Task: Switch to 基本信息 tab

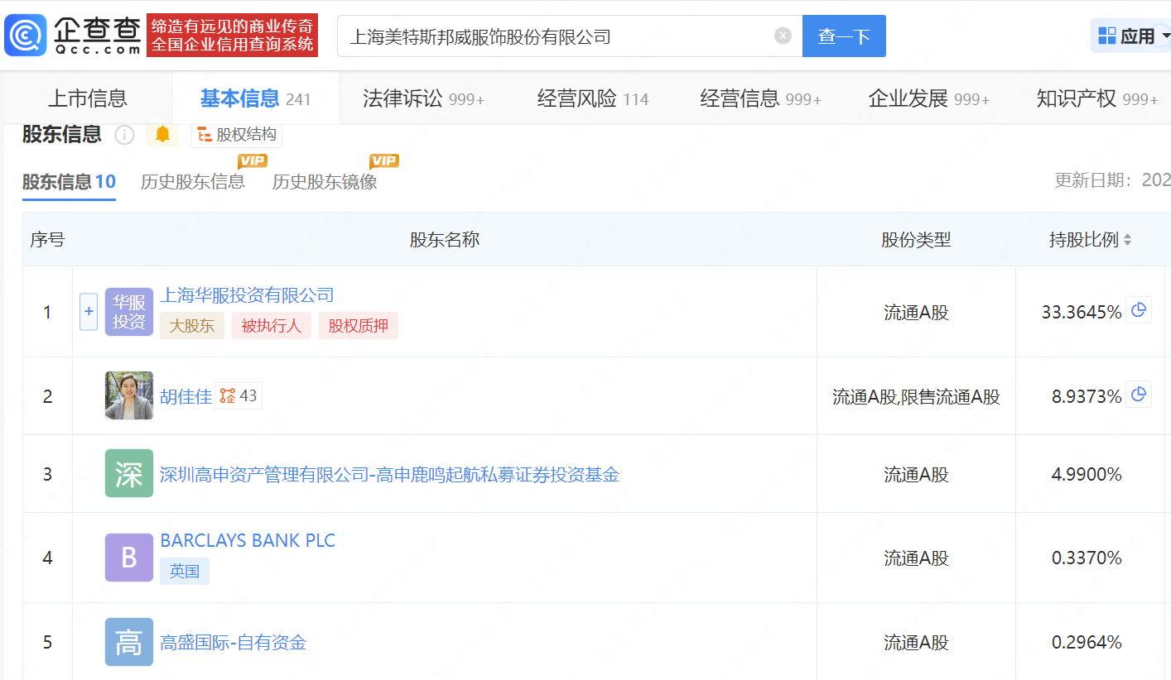Action: click(x=255, y=98)
